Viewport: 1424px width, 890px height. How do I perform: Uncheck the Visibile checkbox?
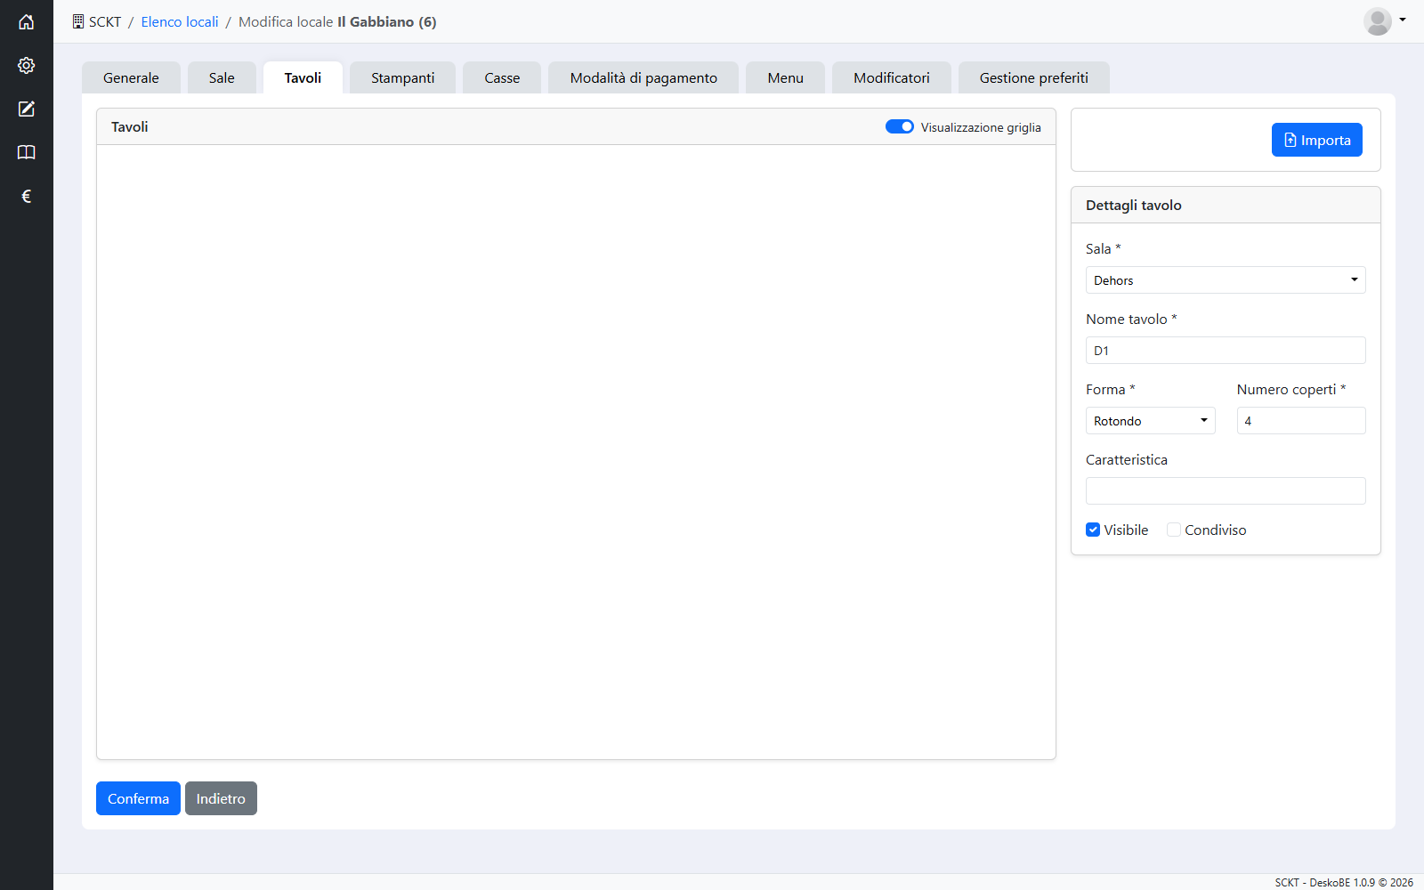(1093, 530)
